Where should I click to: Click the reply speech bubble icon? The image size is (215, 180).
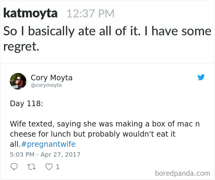[14, 167]
